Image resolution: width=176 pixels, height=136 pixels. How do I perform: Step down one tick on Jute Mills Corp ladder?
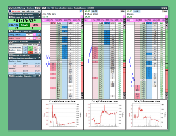coord(82,94)
